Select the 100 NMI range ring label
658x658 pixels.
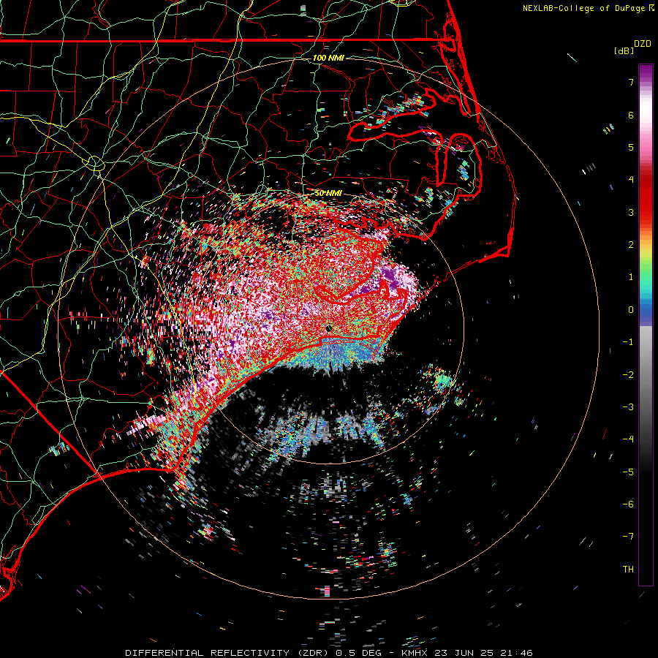[x=328, y=58]
